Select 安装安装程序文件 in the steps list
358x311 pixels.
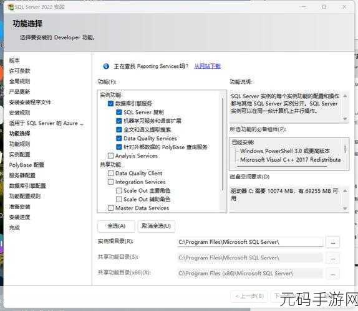[x=30, y=102]
